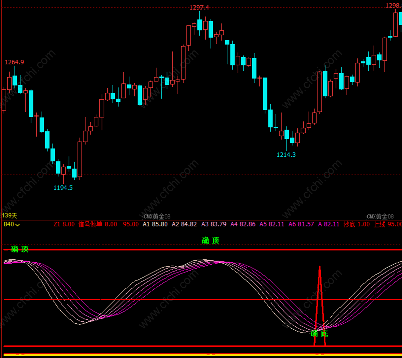Click the 1264.9 price label
Screen dimensions: 402x358
[x=14, y=62]
